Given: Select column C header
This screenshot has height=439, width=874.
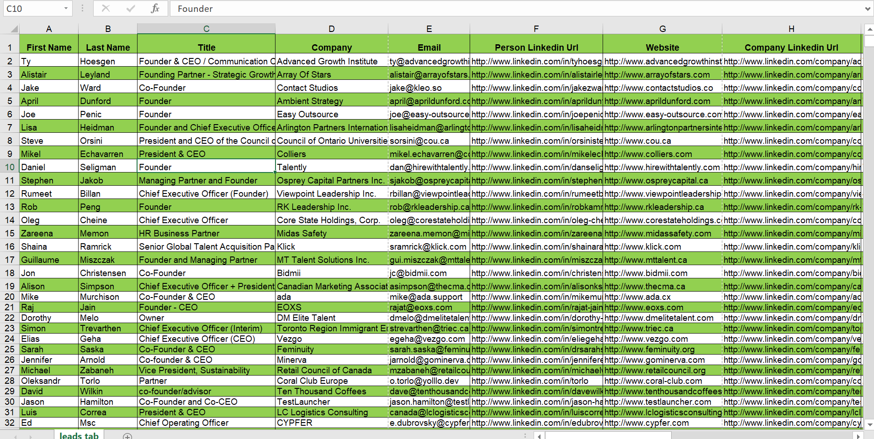Looking at the screenshot, I should tap(207, 29).
